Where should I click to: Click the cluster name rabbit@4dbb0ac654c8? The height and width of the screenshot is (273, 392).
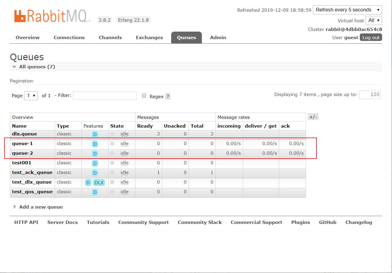tap(354, 29)
